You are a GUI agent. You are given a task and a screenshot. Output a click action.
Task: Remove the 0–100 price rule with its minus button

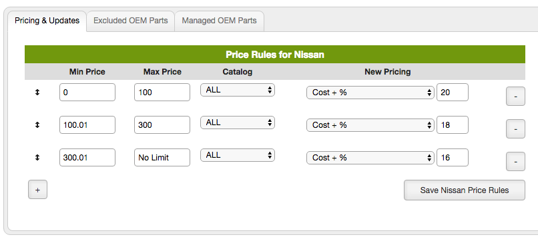point(515,97)
